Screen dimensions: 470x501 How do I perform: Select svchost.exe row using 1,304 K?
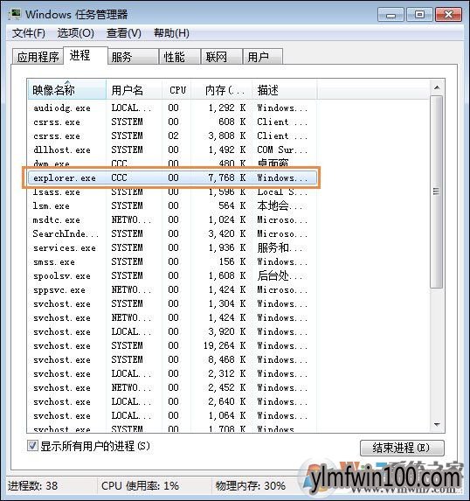(x=172, y=303)
